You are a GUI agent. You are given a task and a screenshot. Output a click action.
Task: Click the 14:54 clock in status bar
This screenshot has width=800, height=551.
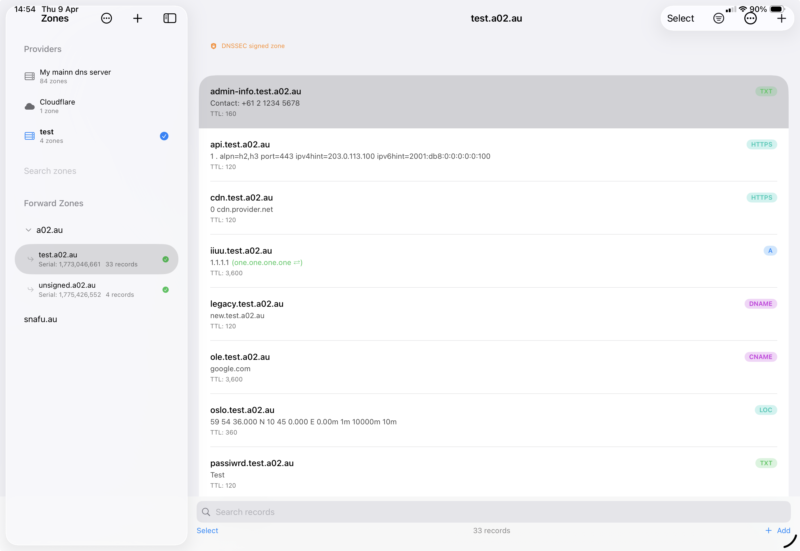[x=25, y=9]
